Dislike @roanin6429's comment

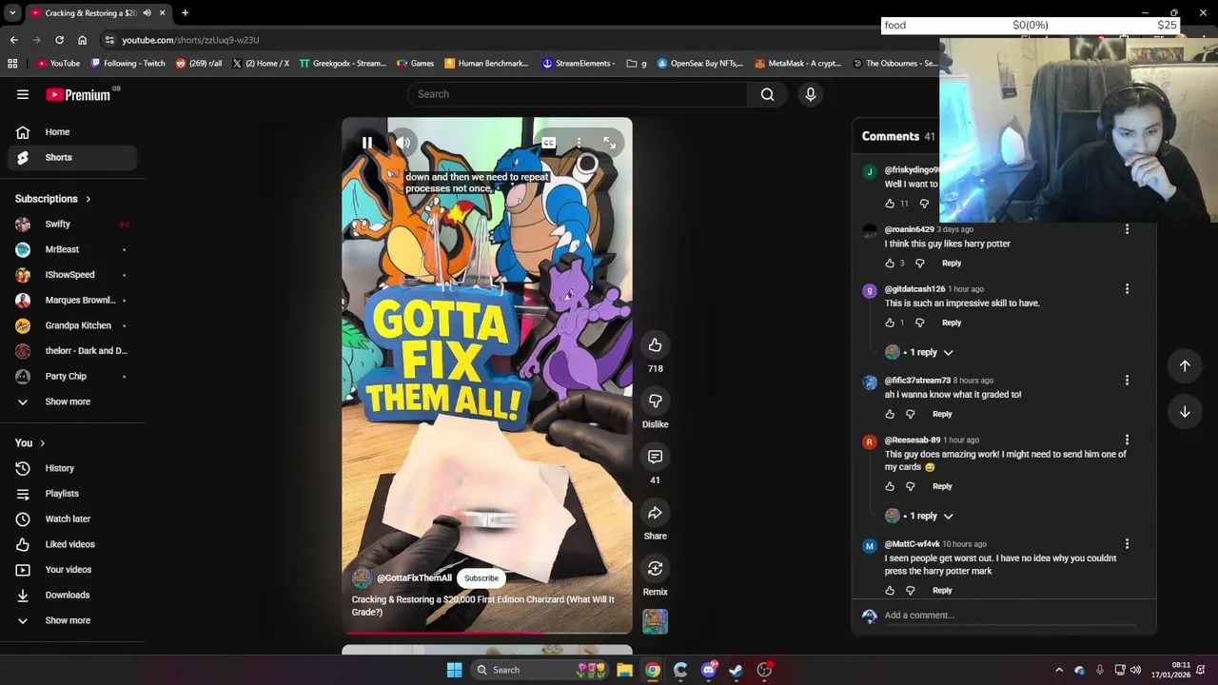click(920, 264)
